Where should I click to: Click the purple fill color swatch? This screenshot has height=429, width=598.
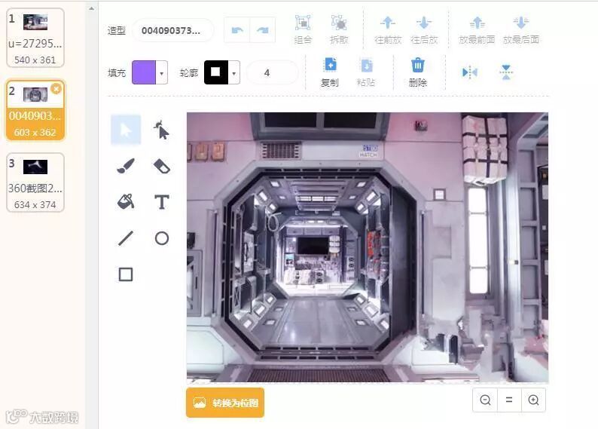coord(144,72)
